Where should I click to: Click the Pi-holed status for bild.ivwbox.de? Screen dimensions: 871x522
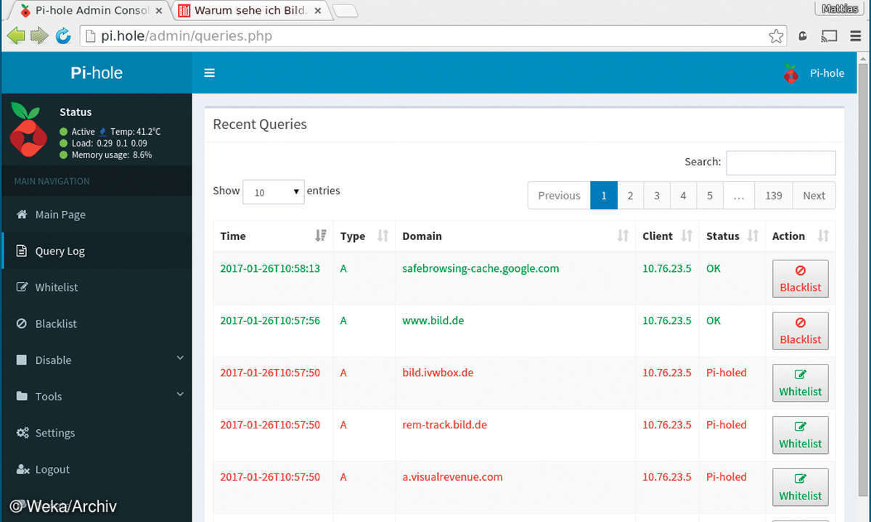click(726, 373)
